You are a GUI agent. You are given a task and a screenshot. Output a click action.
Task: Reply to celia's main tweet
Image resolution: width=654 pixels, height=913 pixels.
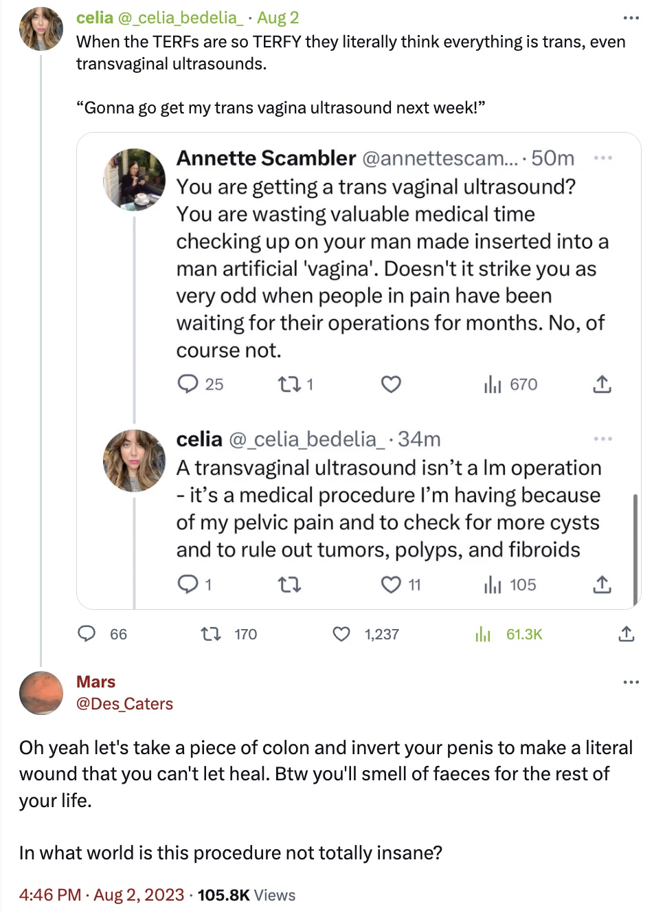[x=87, y=634]
